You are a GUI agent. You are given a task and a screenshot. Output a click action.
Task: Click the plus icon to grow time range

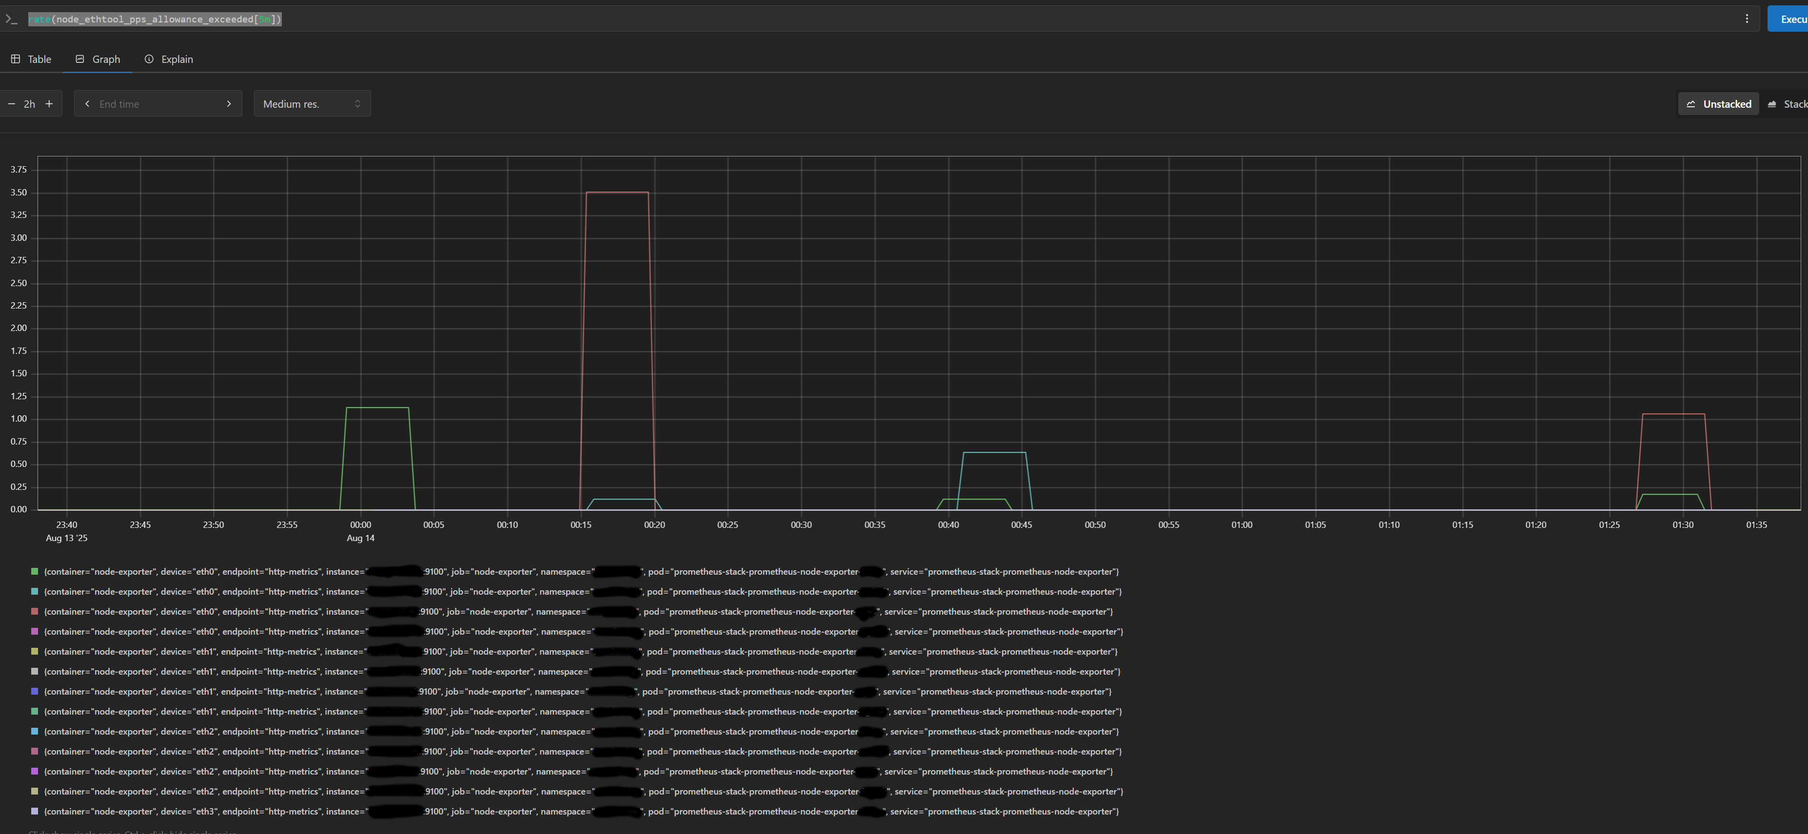pos(49,103)
